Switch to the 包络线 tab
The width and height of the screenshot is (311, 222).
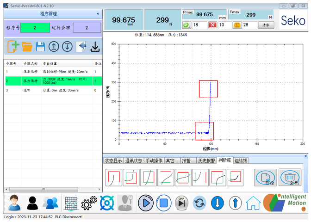tap(241, 161)
